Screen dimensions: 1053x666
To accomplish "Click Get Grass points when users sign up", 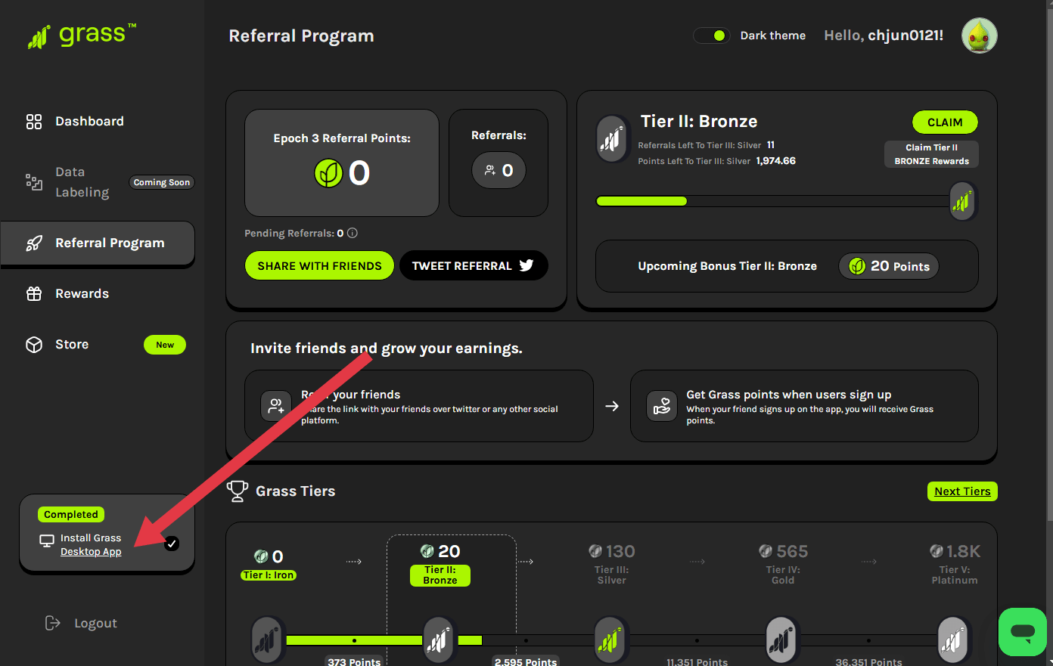I will pos(789,395).
